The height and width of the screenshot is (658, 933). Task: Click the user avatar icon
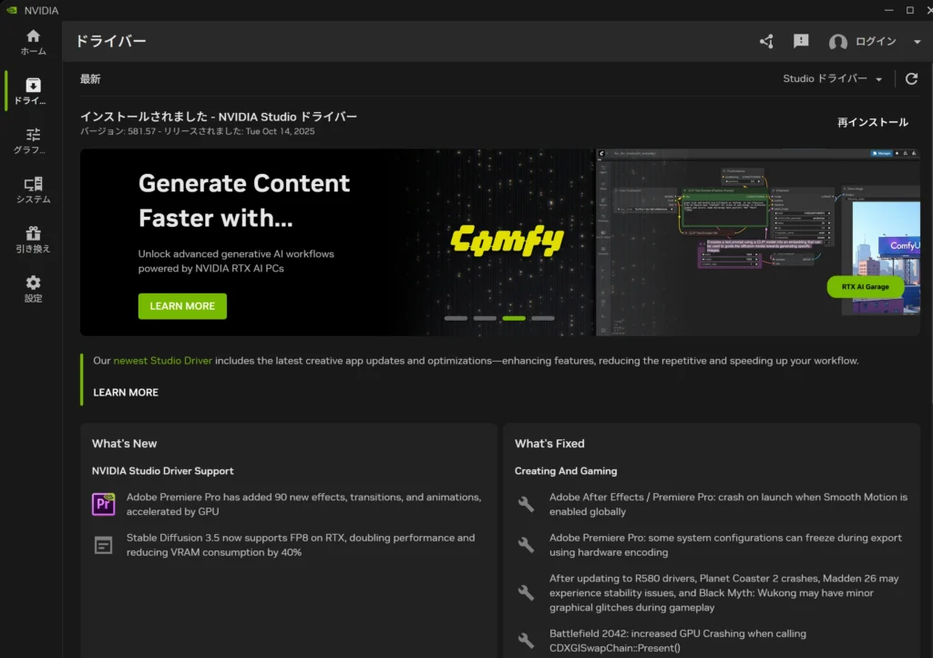point(838,42)
